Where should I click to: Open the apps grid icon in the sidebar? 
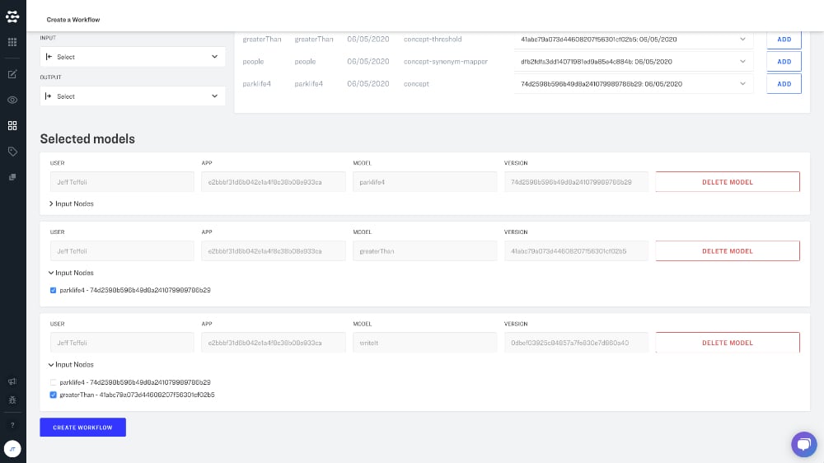[x=12, y=42]
